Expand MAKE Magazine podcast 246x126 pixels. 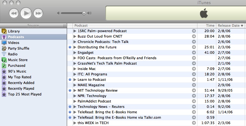pyautogui.click(x=75, y=85)
